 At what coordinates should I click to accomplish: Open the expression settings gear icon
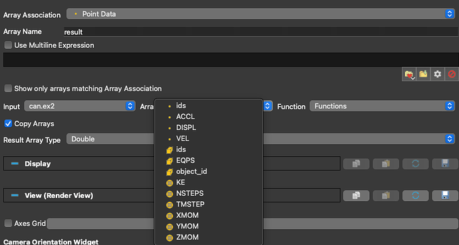[x=437, y=74]
